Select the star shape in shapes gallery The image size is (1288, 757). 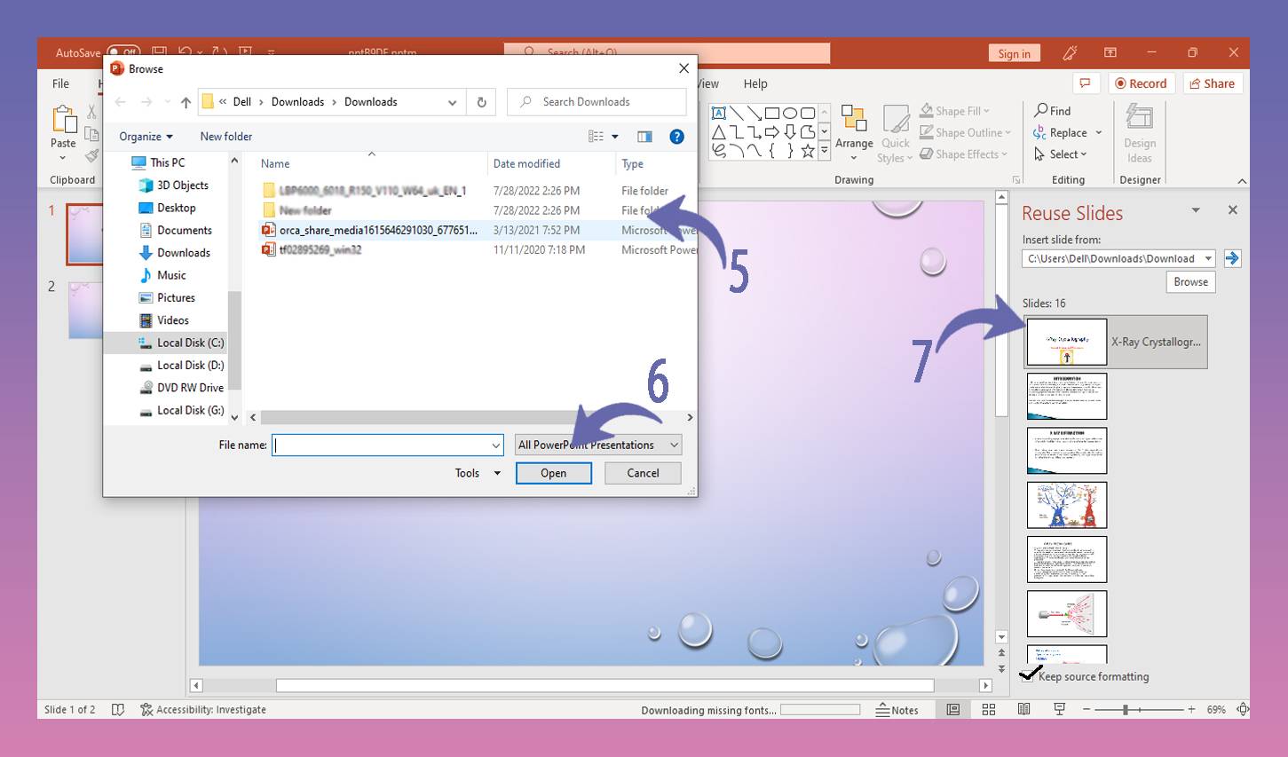point(808,151)
